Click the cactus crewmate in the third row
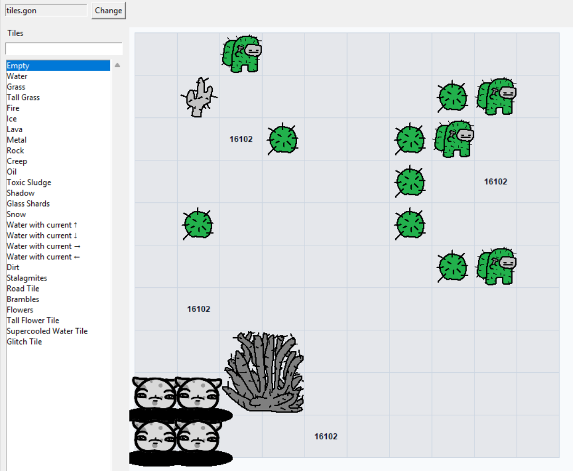Screen dimensions: 573x471 coord(454,139)
